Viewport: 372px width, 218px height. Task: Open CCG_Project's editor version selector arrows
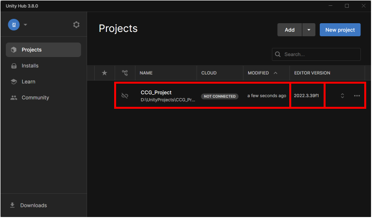point(342,96)
